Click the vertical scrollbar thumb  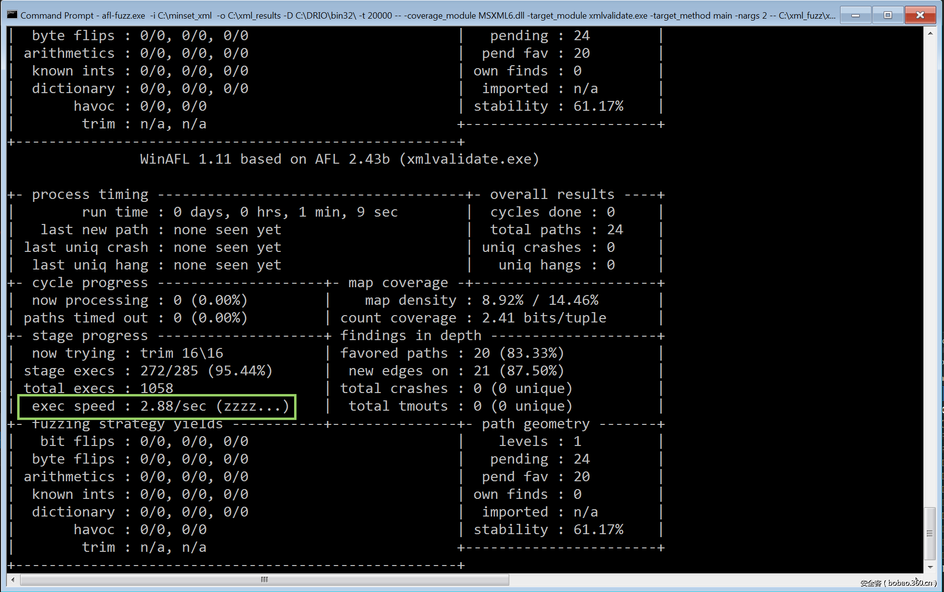tap(930, 533)
